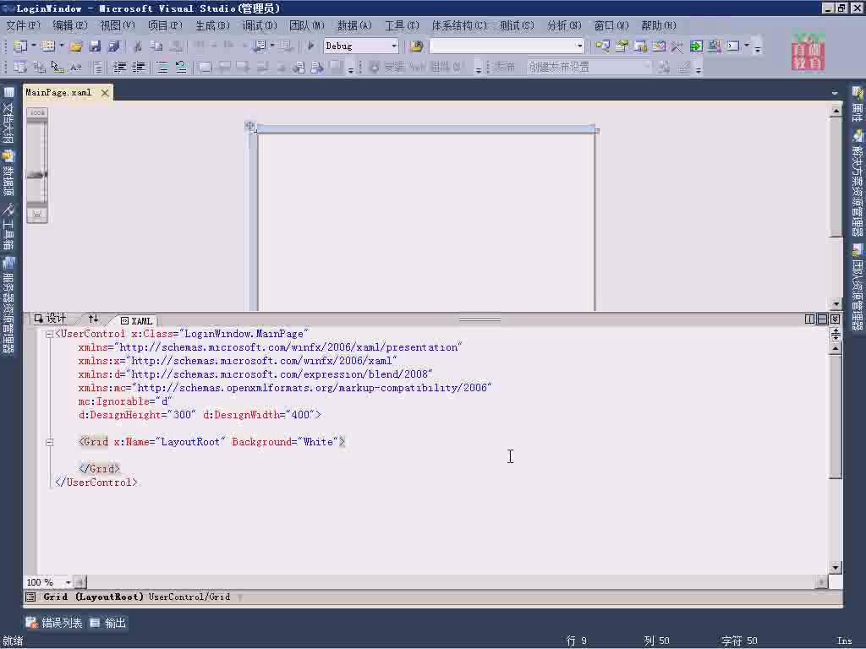The image size is (866, 649).
Task: Open the Tools menu
Action: click(402, 26)
